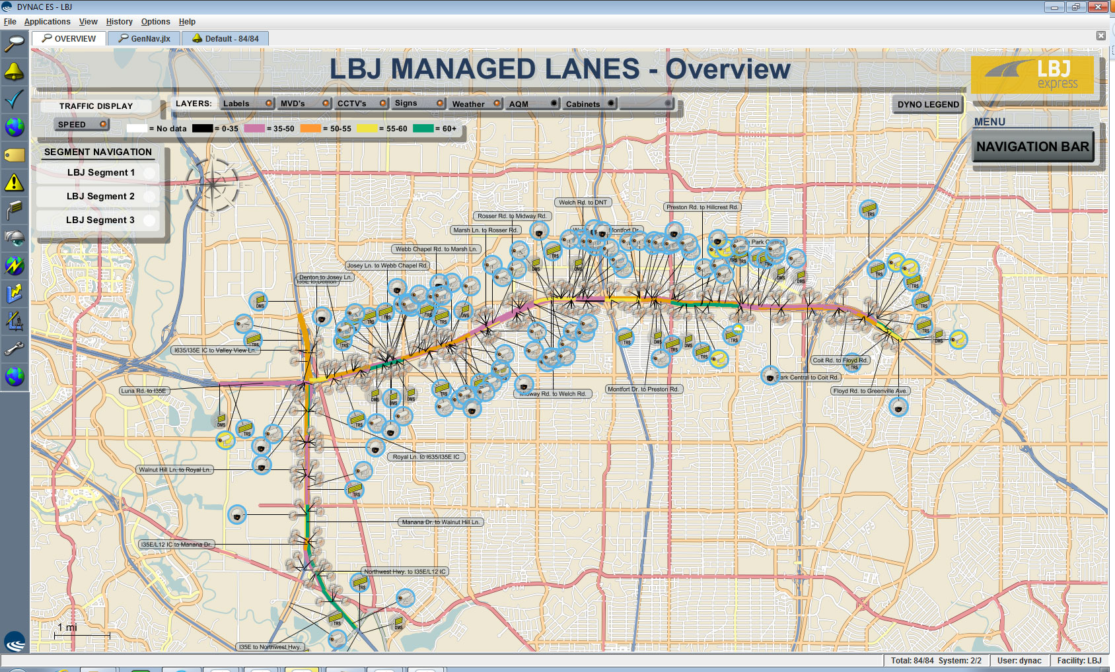Toggle the Weather layer
This screenshot has height=672, width=1115.
pyautogui.click(x=476, y=104)
